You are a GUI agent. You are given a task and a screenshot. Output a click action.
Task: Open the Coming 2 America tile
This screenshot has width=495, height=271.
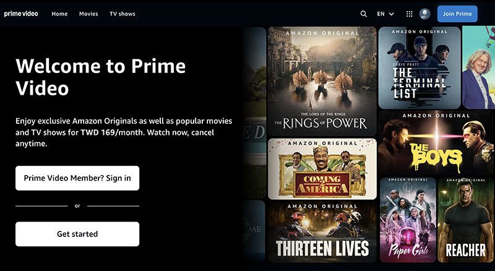(322, 169)
